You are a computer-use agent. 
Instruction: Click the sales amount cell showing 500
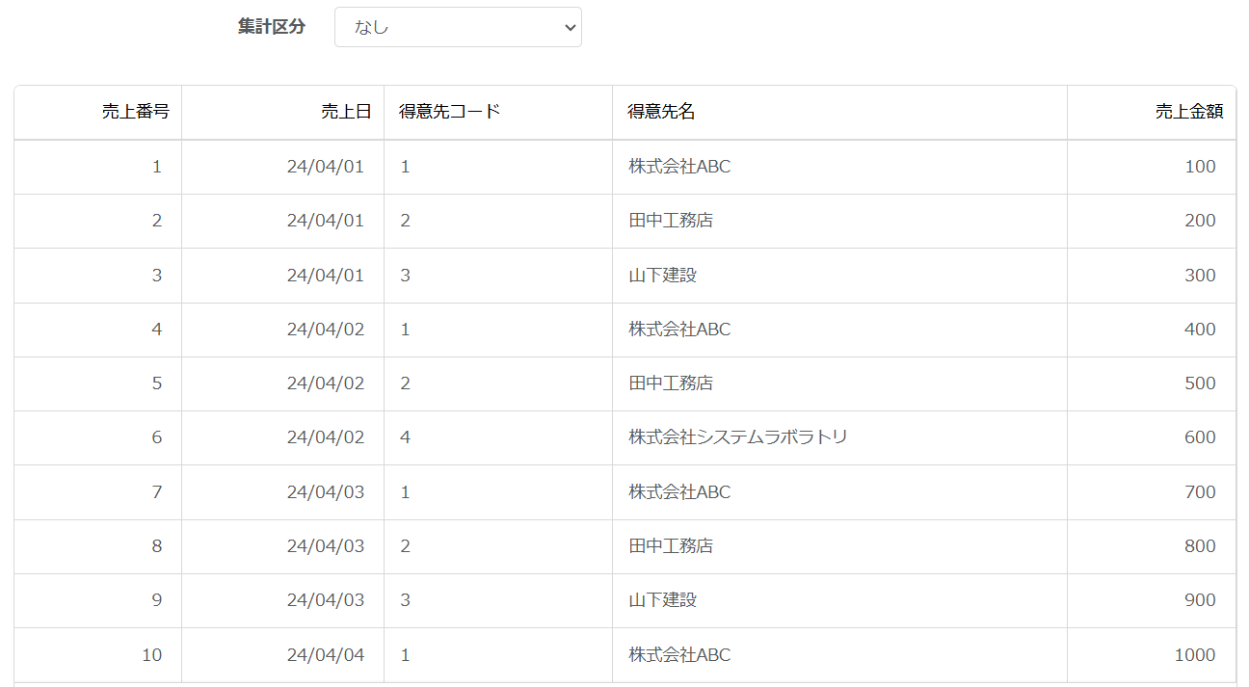click(x=1151, y=383)
